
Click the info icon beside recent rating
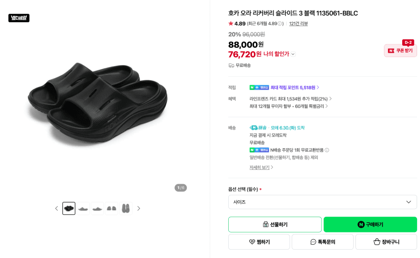(280, 24)
